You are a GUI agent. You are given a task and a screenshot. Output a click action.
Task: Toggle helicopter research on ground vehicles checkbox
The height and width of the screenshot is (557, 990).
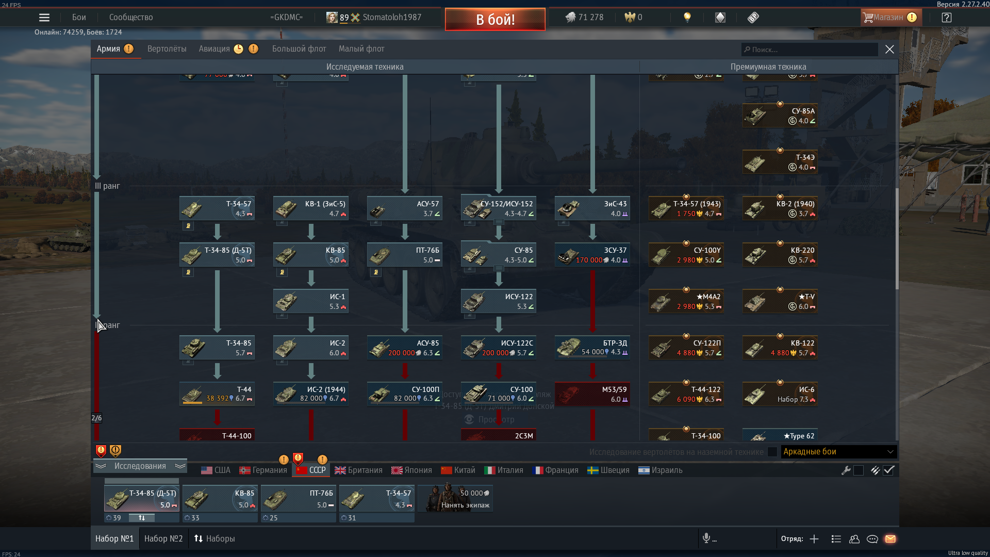772,452
